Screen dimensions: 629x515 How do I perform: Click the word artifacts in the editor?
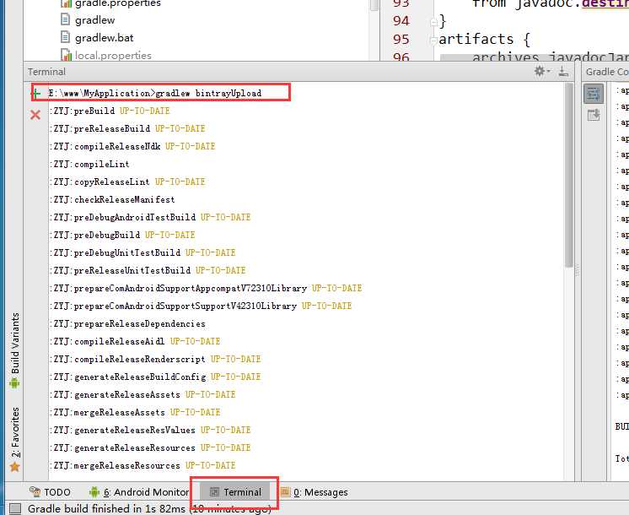point(476,39)
